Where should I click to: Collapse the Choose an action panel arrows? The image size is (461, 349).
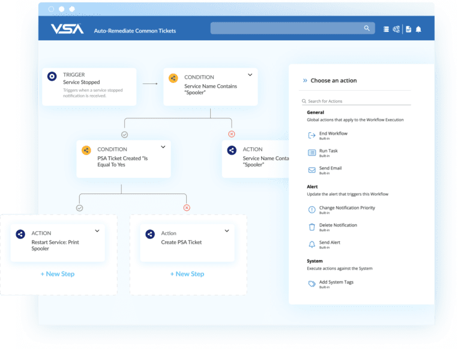(305, 80)
